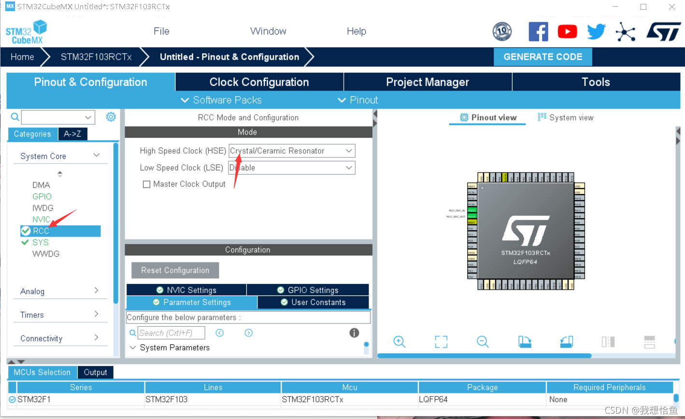Open the NVIC Settings tab
This screenshot has height=419, width=685.
point(186,290)
